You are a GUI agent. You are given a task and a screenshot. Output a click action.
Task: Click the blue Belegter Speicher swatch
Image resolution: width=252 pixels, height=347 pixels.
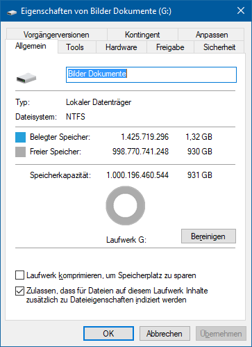click(x=20, y=137)
